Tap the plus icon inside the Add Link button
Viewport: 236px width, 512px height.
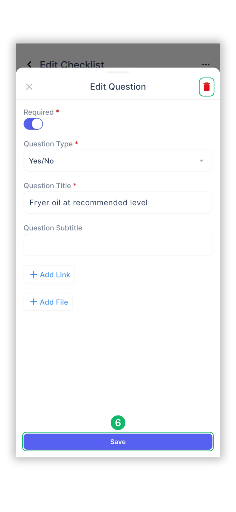(33, 274)
